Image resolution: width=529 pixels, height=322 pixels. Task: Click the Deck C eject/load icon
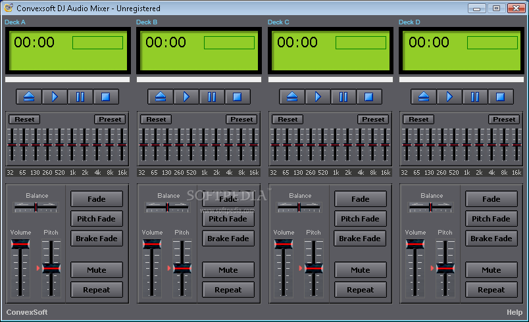coord(292,97)
